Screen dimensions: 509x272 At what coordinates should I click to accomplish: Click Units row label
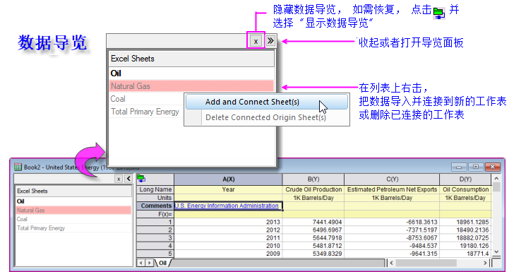click(155, 198)
